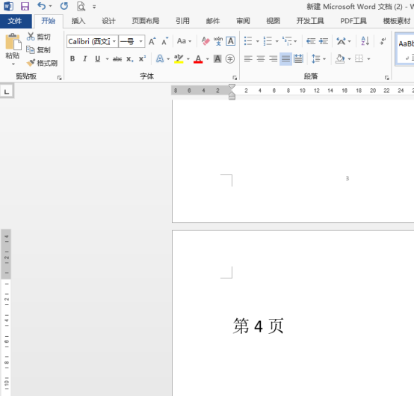Open the 邮件 (Mailings) tab
Image resolution: width=414 pixels, height=396 pixels.
tap(213, 21)
